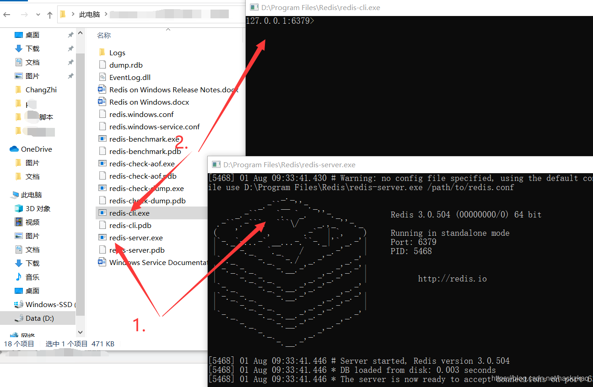Open pinned 文档 in Quick Access

(32, 62)
